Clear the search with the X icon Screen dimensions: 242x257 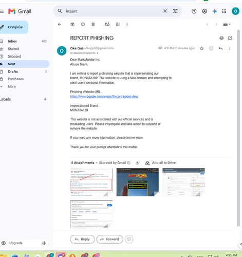tap(165, 11)
